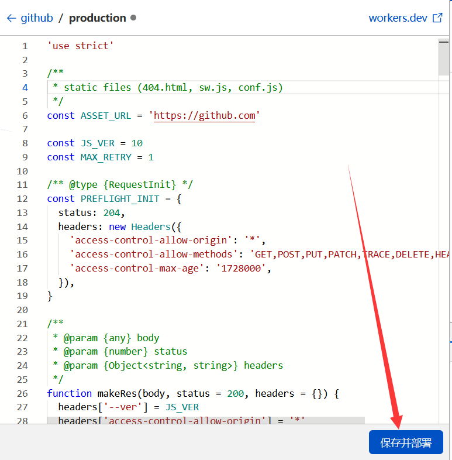452x460 pixels.
Task: Click the 保存并部署 button
Action: pyautogui.click(x=406, y=442)
